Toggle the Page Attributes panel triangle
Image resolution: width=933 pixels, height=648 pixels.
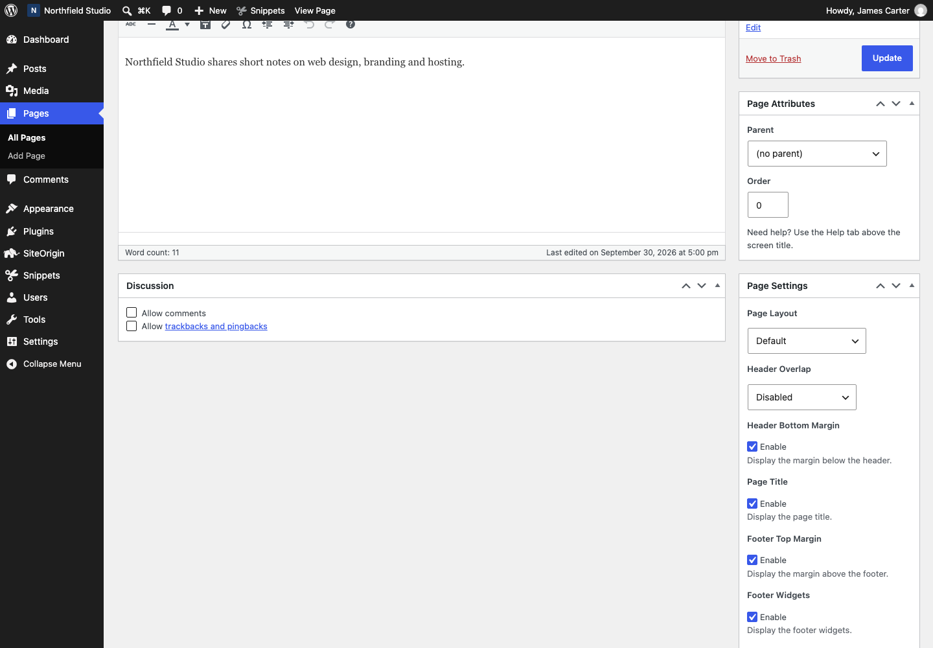point(912,104)
